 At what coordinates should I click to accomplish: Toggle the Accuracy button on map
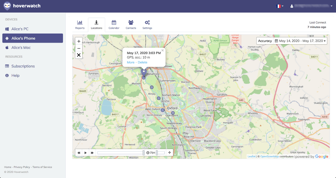click(x=265, y=41)
